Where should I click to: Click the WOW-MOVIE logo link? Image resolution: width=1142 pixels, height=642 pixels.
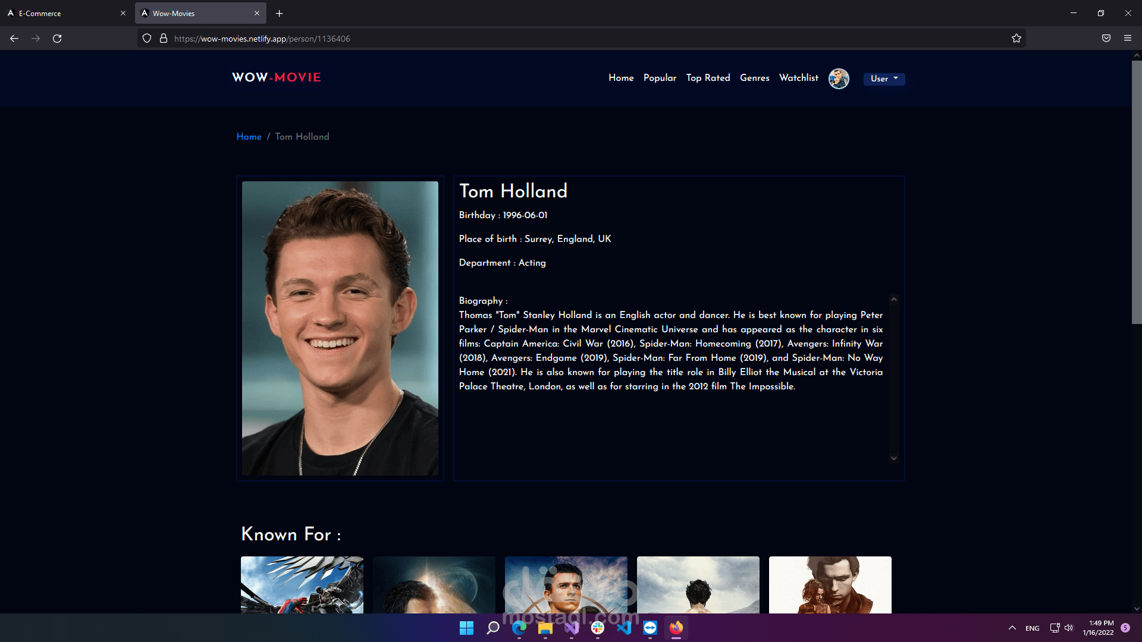277,77
